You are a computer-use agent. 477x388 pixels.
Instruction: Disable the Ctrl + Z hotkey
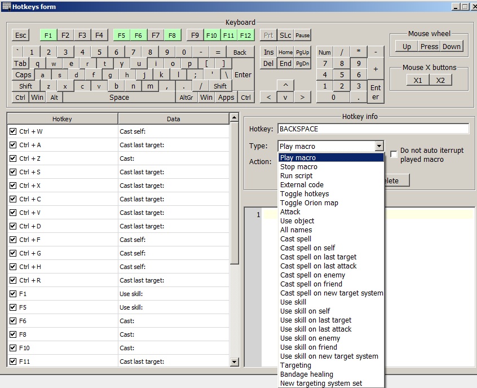point(13,158)
